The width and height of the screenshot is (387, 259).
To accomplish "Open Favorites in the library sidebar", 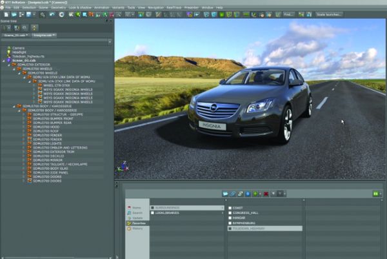I will 137,223.
